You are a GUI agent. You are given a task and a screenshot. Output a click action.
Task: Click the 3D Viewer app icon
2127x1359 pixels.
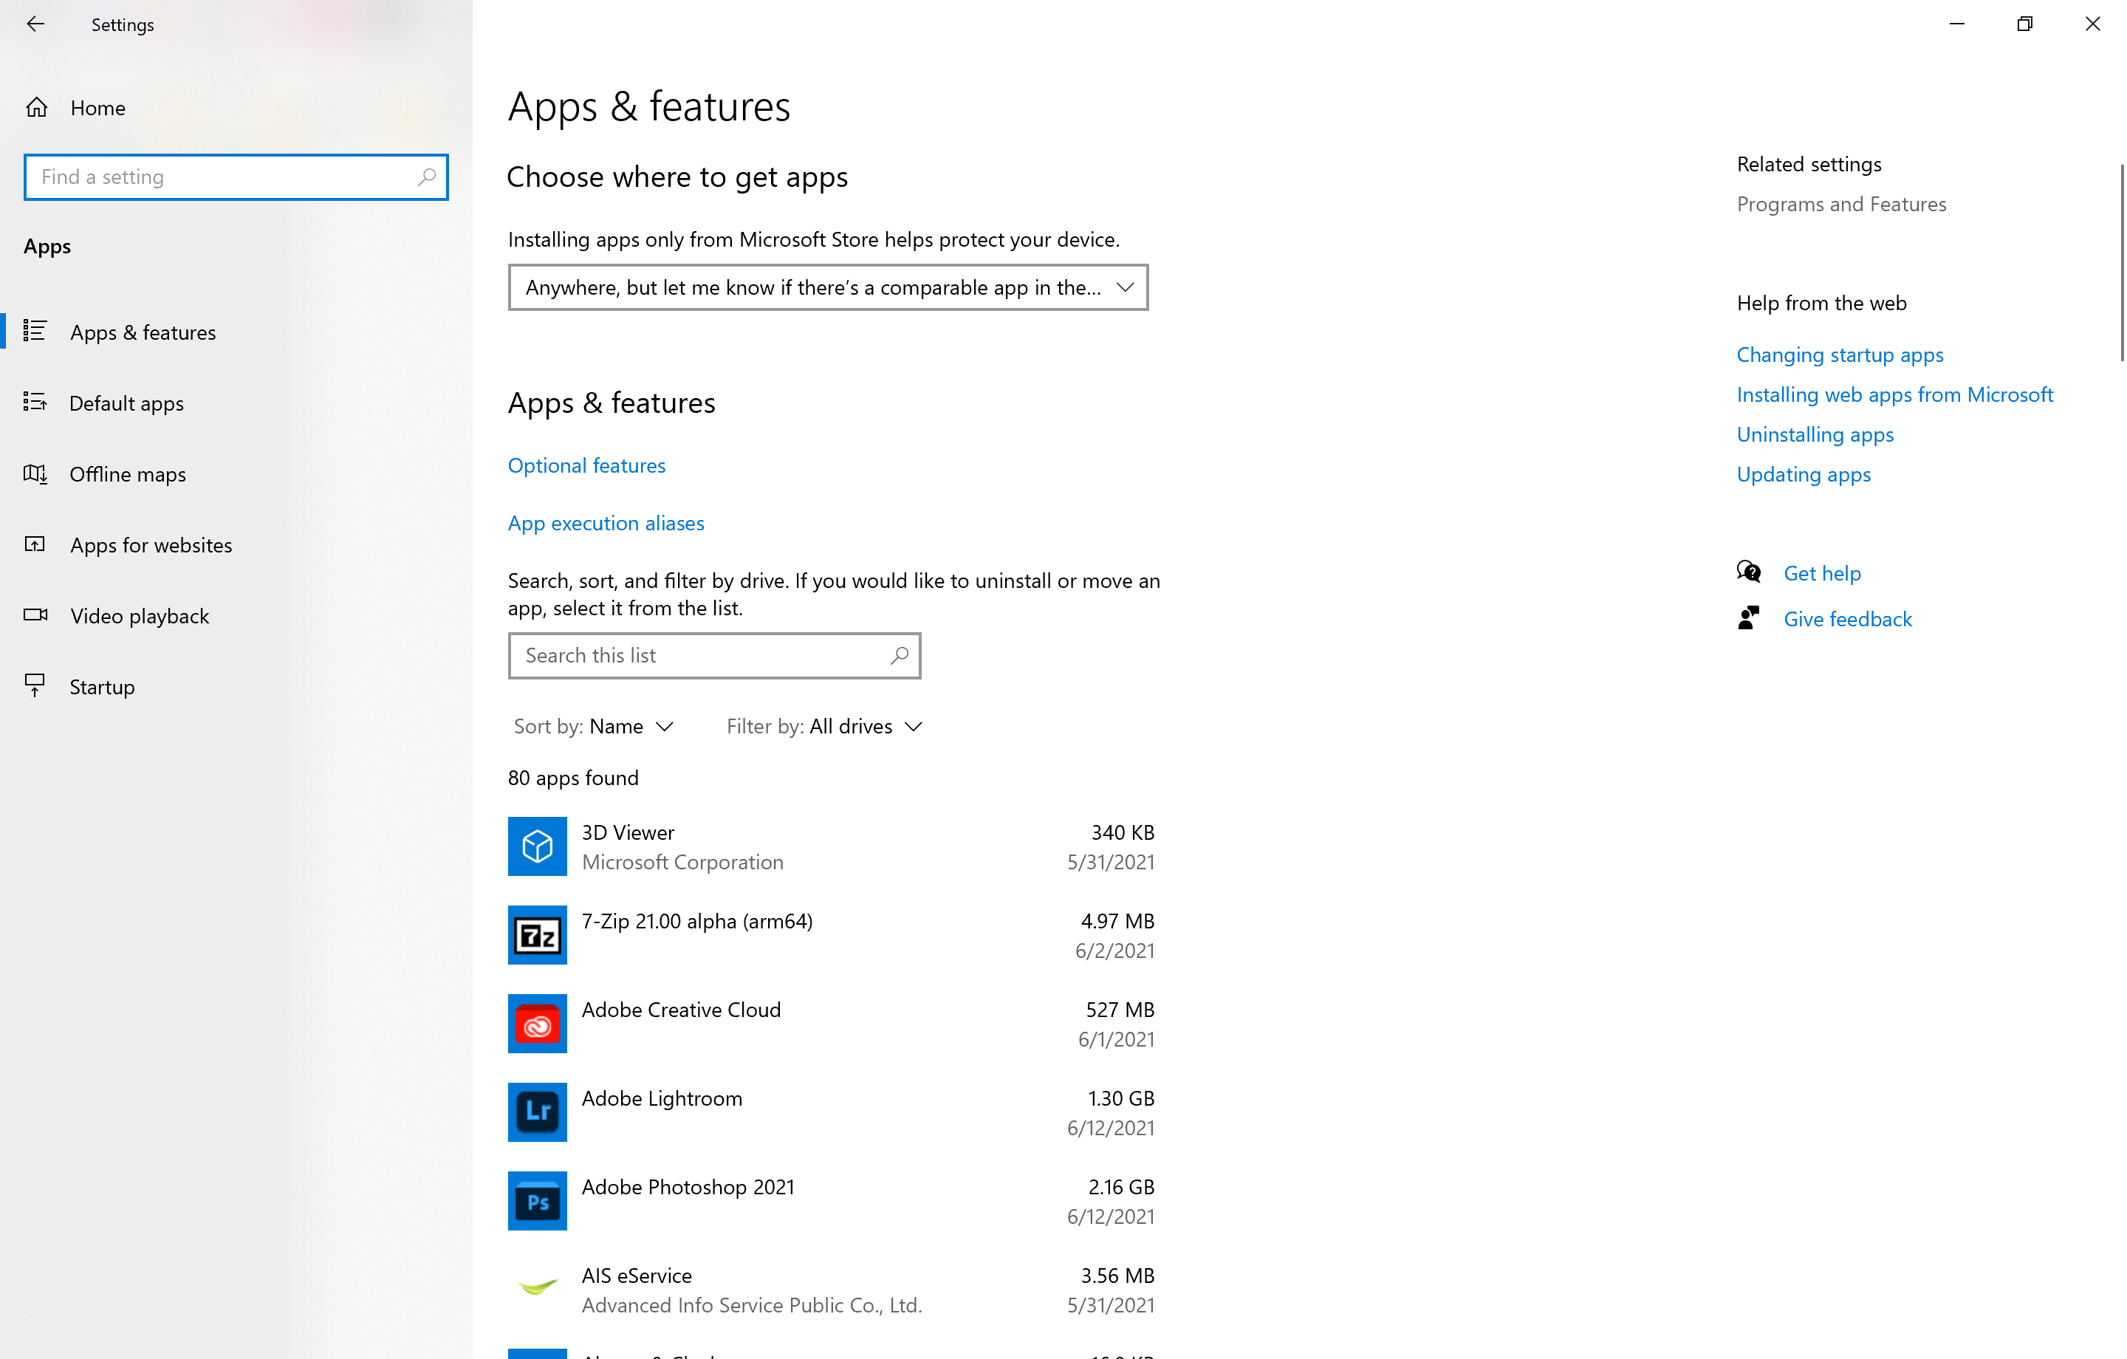537,846
